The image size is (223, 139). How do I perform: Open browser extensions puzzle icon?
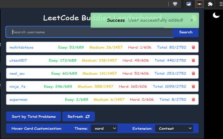pyautogui.click(x=210, y=4)
